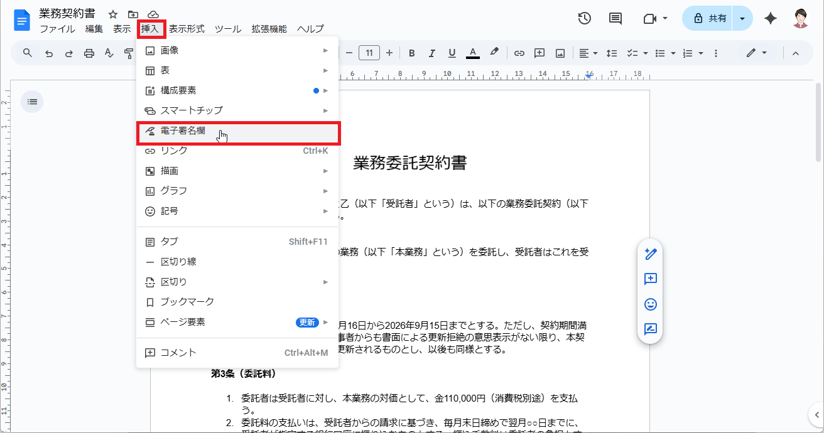This screenshot has width=824, height=433.
Task: Open the text color swatch picker
Action: coord(472,53)
